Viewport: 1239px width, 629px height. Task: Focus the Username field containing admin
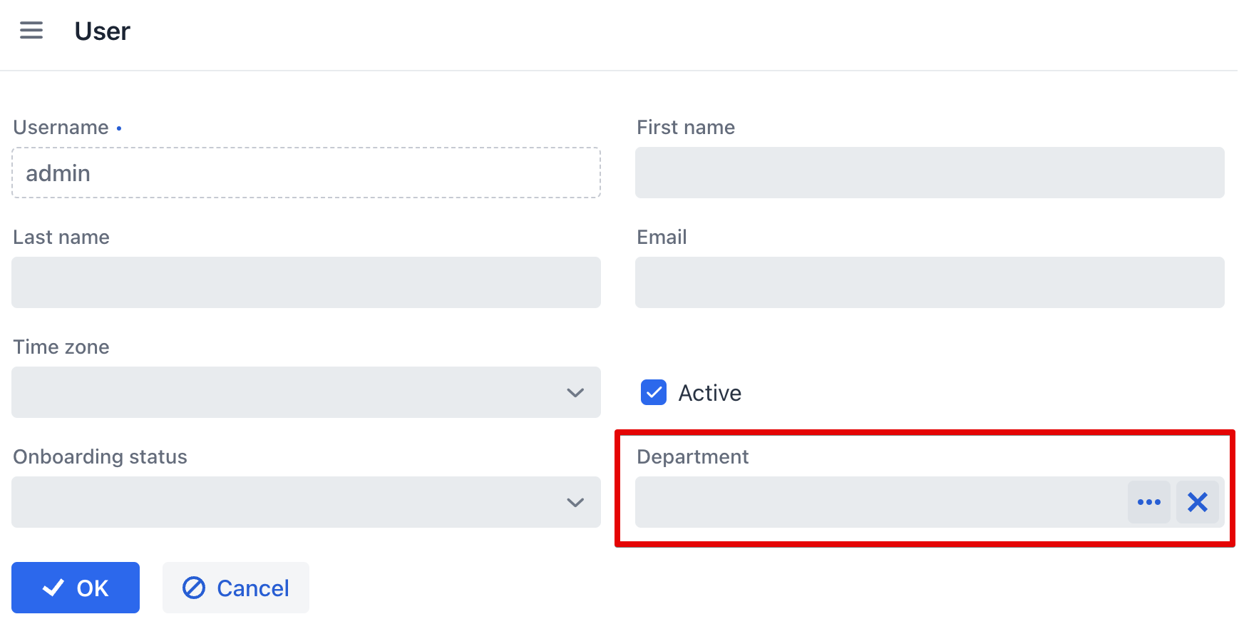(x=306, y=173)
